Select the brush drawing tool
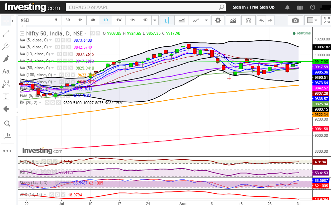 [6, 59]
